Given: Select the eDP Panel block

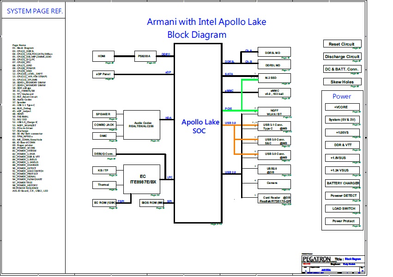Looking at the screenshot, I should pyautogui.click(x=103, y=74).
